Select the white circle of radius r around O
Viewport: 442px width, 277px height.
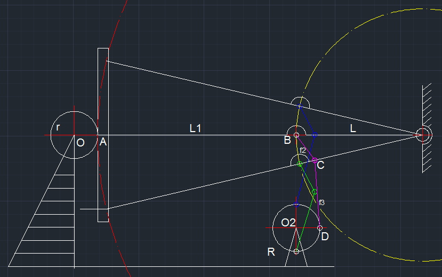click(x=74, y=135)
